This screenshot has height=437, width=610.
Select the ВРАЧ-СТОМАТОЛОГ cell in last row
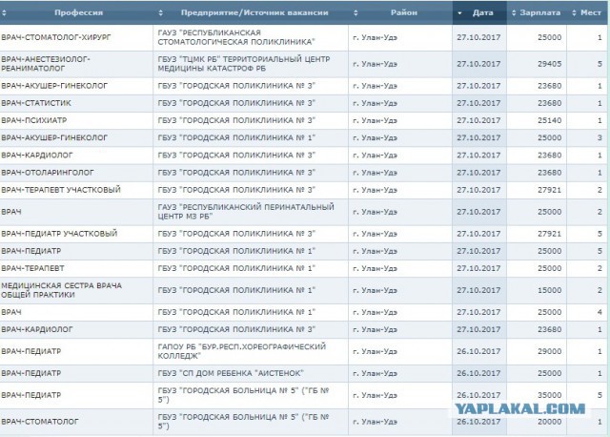[x=76, y=422]
